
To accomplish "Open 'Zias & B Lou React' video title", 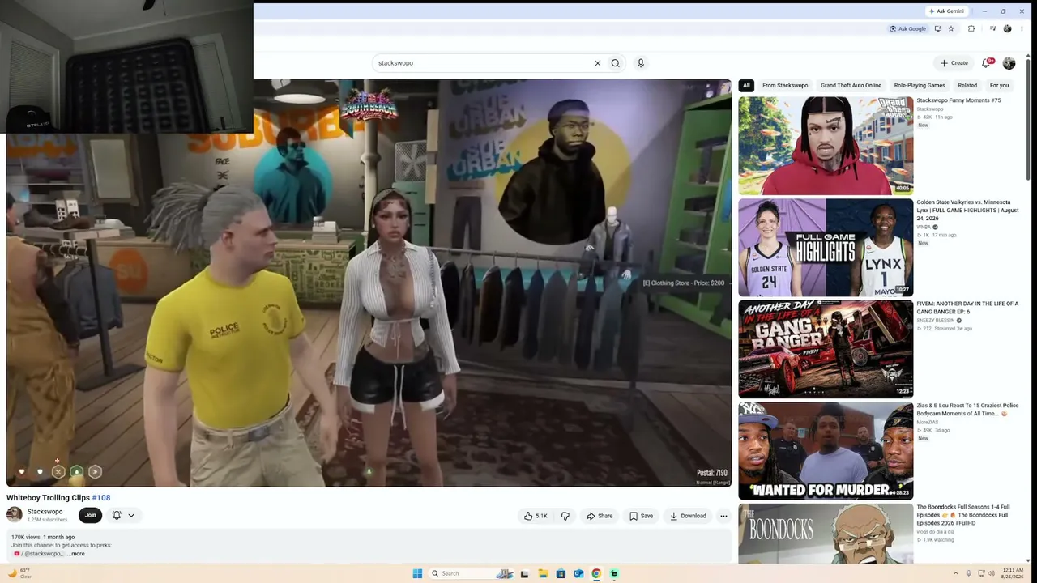I will click(x=967, y=409).
